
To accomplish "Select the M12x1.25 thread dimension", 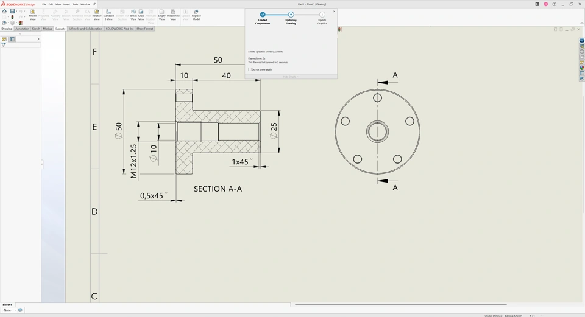I will tap(133, 161).
